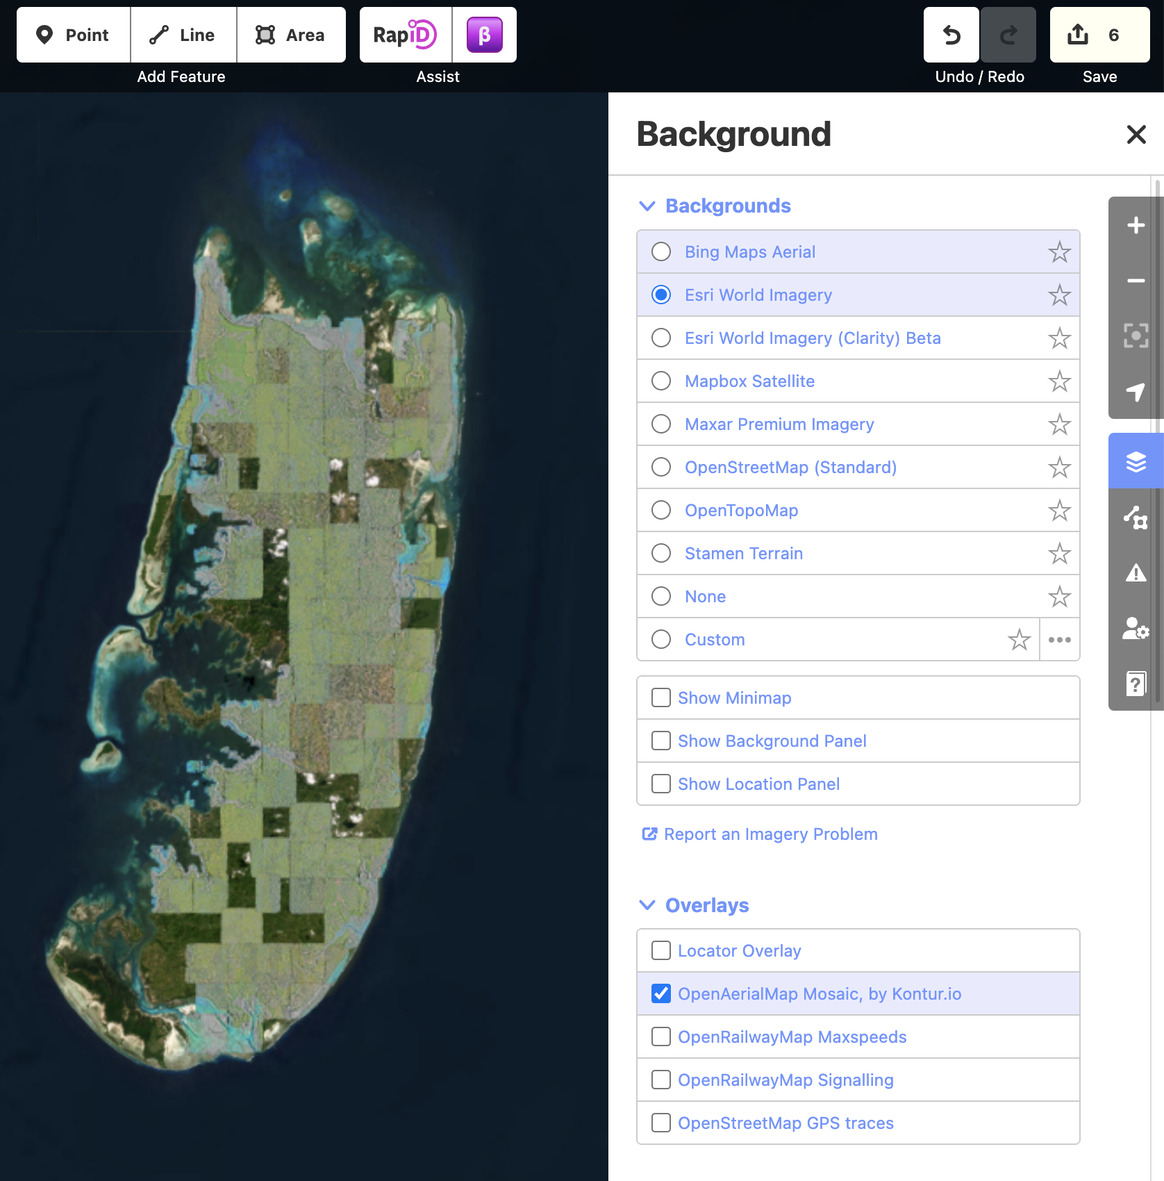Open the Help question mark icon
The height and width of the screenshot is (1181, 1164).
1136,684
